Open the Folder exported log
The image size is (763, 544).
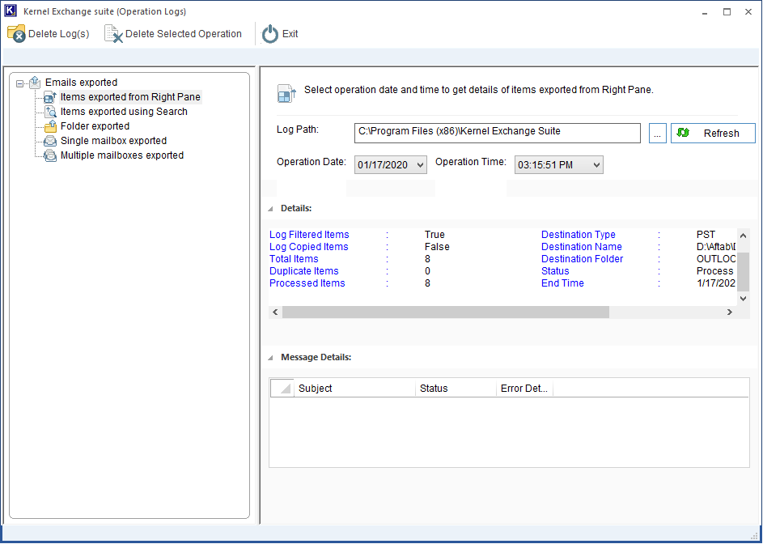tap(95, 126)
